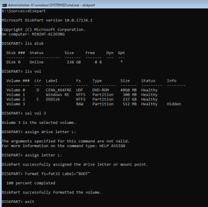Click the 'UDF' file system value
The width and height of the screenshot is (208, 207).
tap(80, 90)
